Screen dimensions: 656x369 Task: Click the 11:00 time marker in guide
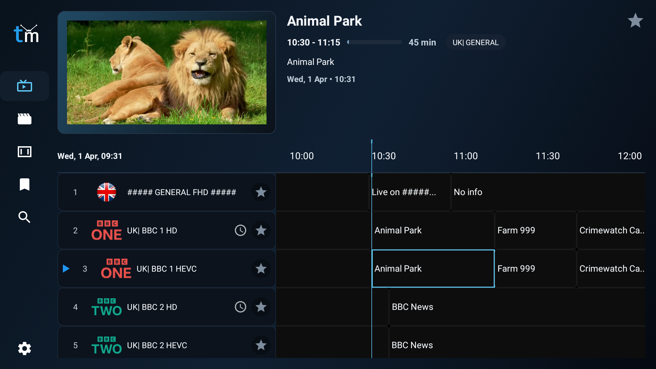465,156
